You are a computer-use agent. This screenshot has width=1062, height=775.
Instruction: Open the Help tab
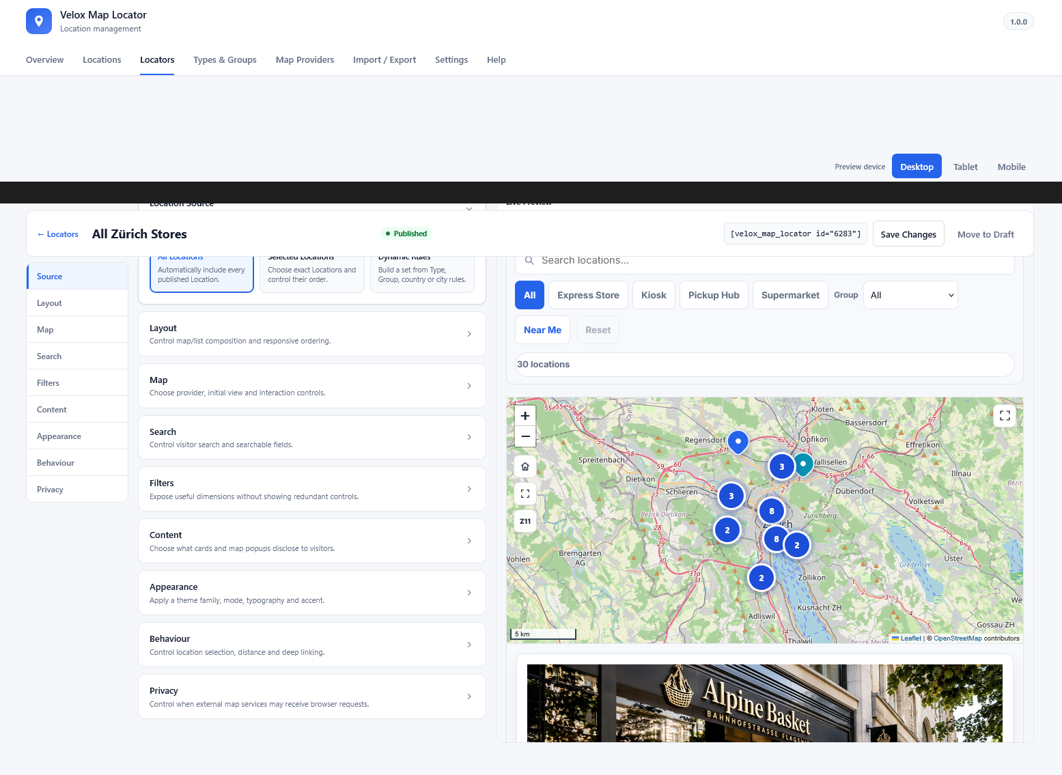497,60
